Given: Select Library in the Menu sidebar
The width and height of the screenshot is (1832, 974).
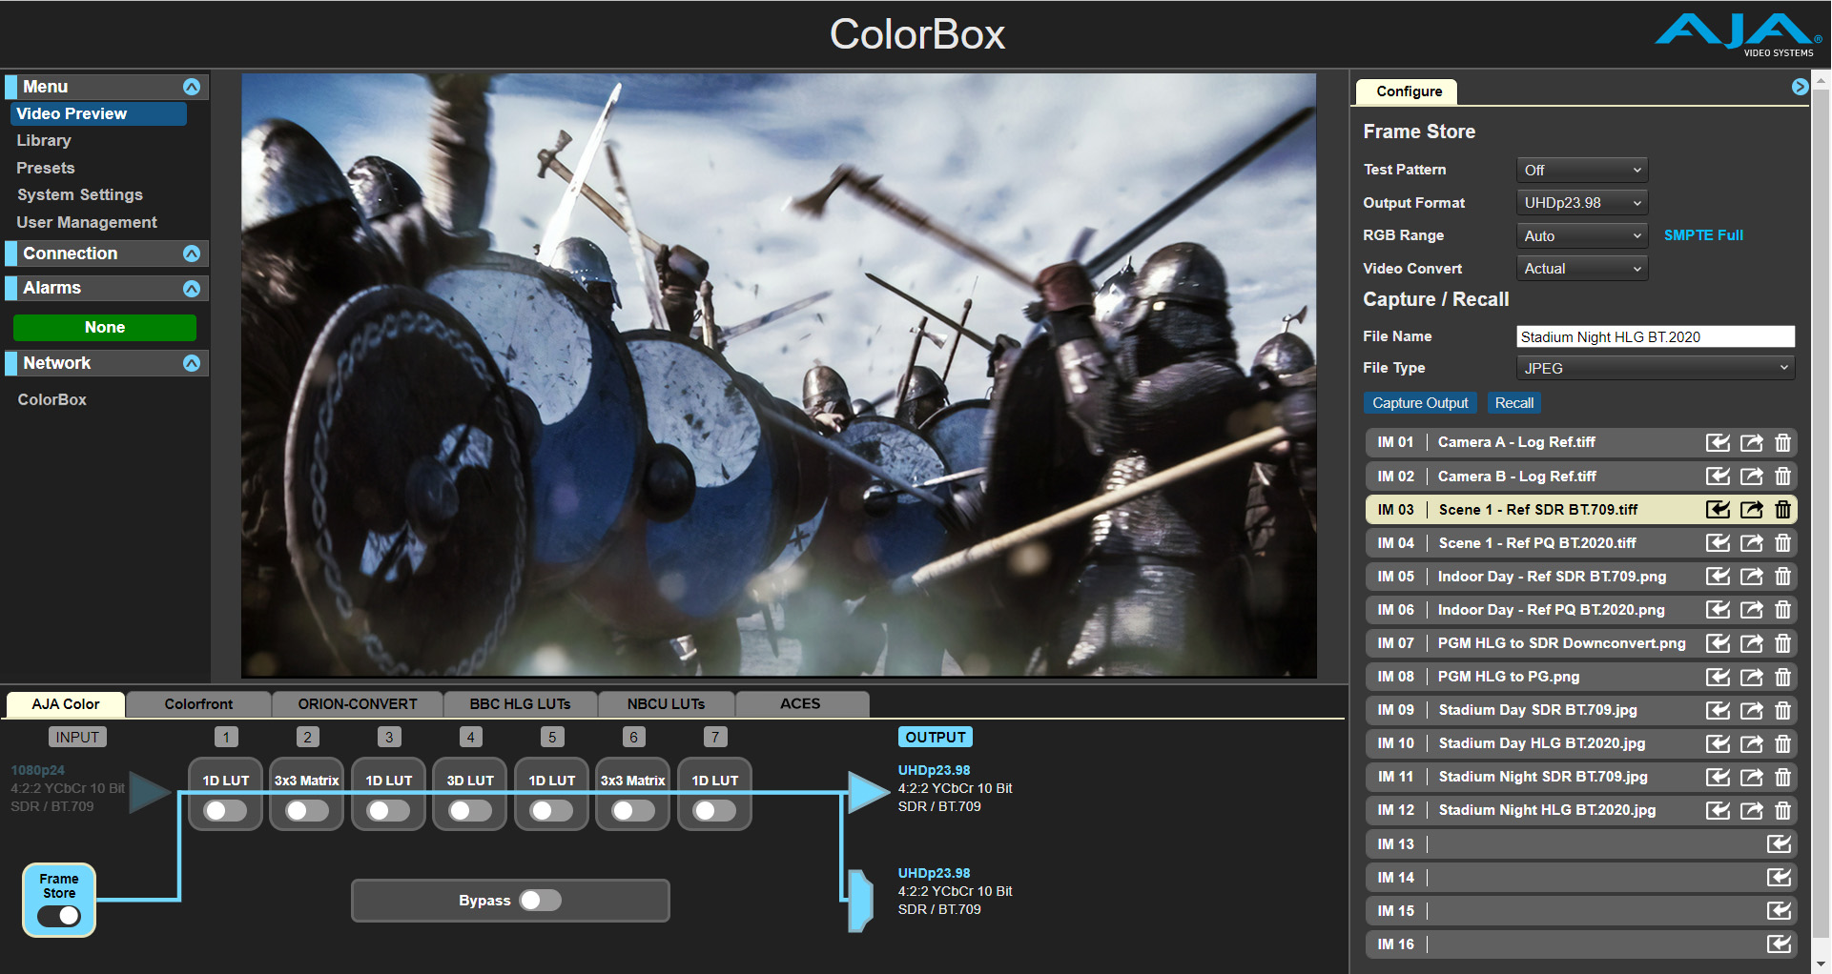Looking at the screenshot, I should point(44,140).
